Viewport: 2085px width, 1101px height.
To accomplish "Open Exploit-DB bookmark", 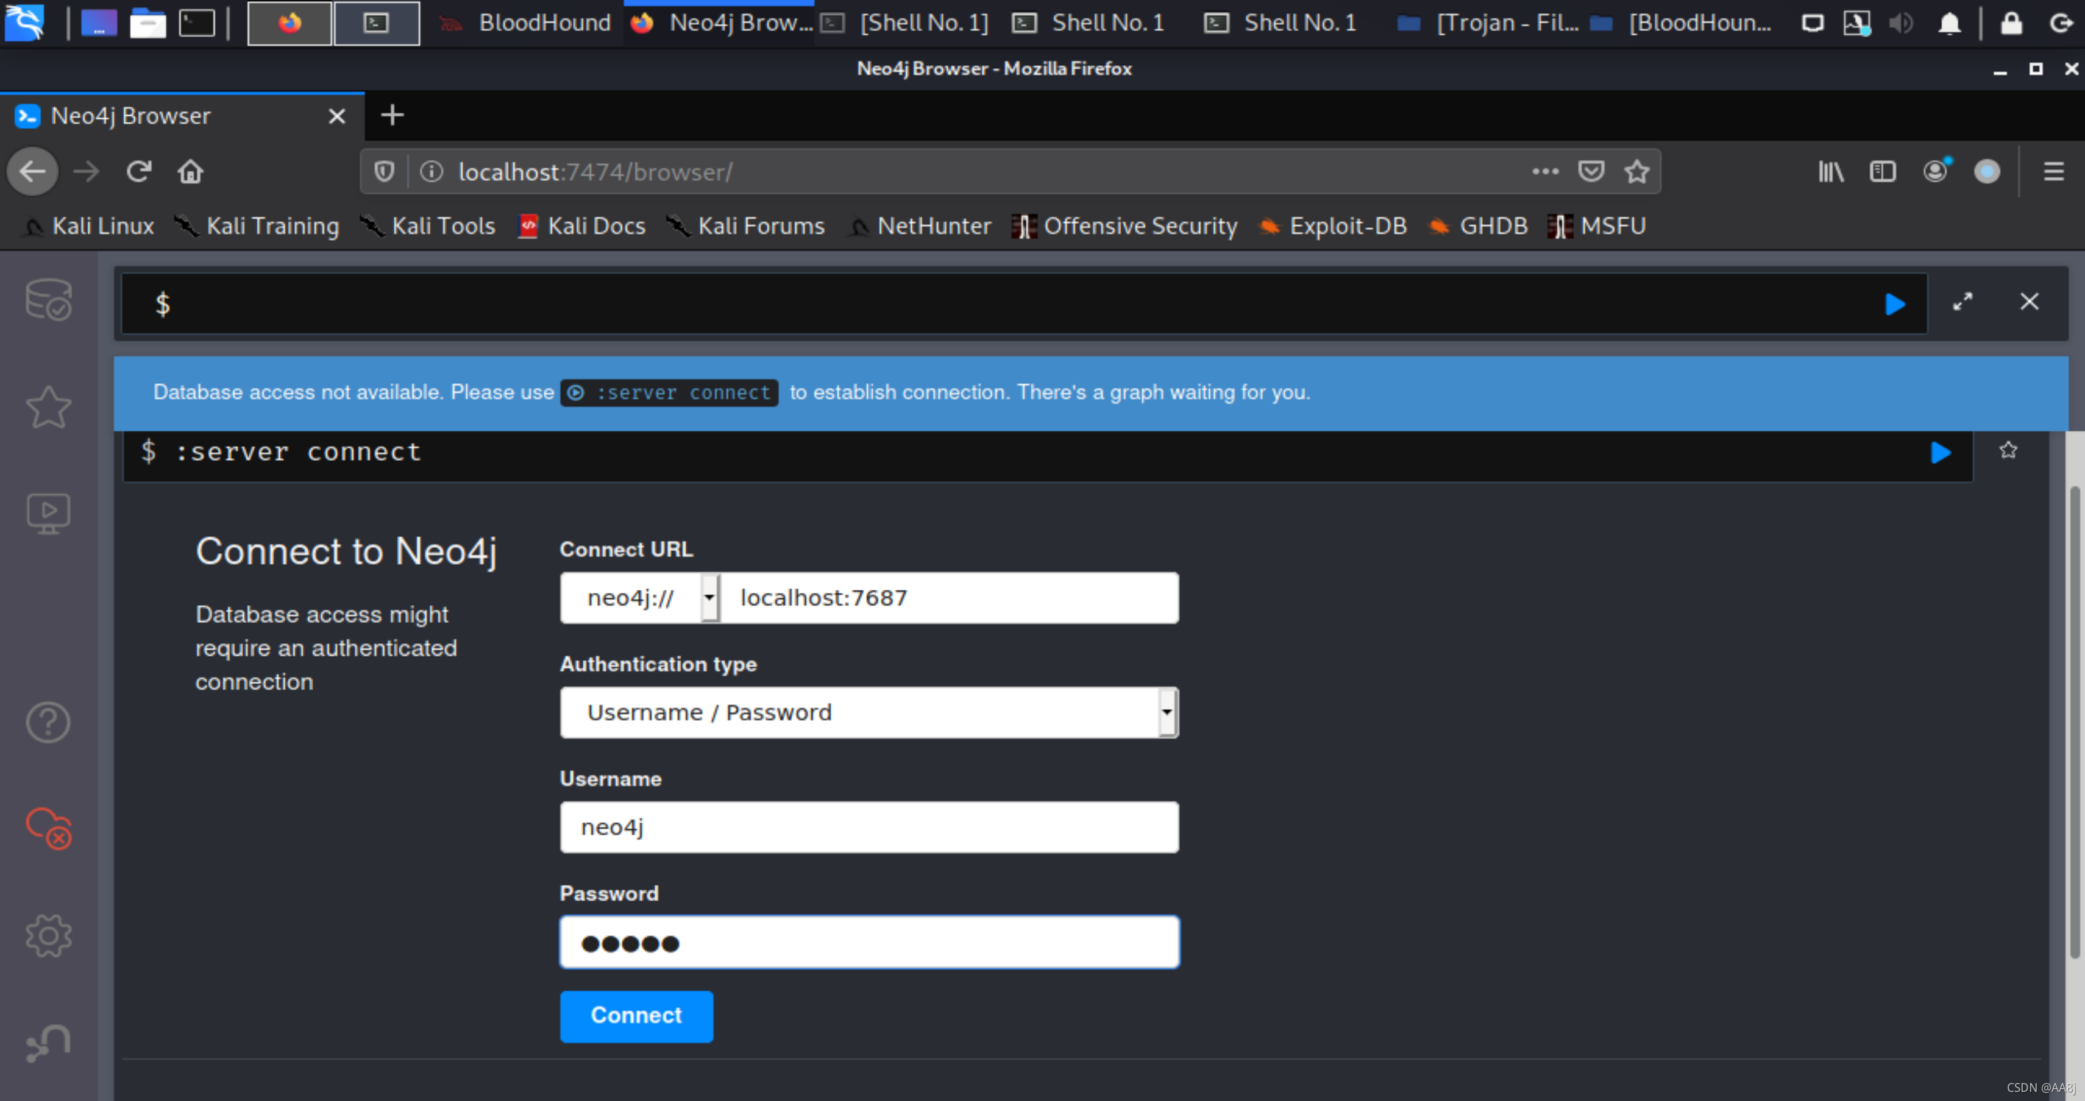I will [x=1333, y=225].
